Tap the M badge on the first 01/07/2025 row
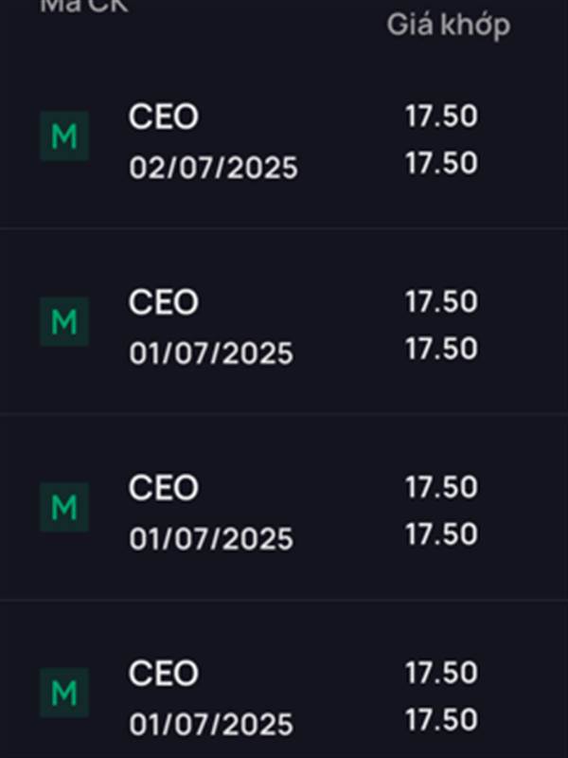 tap(64, 321)
